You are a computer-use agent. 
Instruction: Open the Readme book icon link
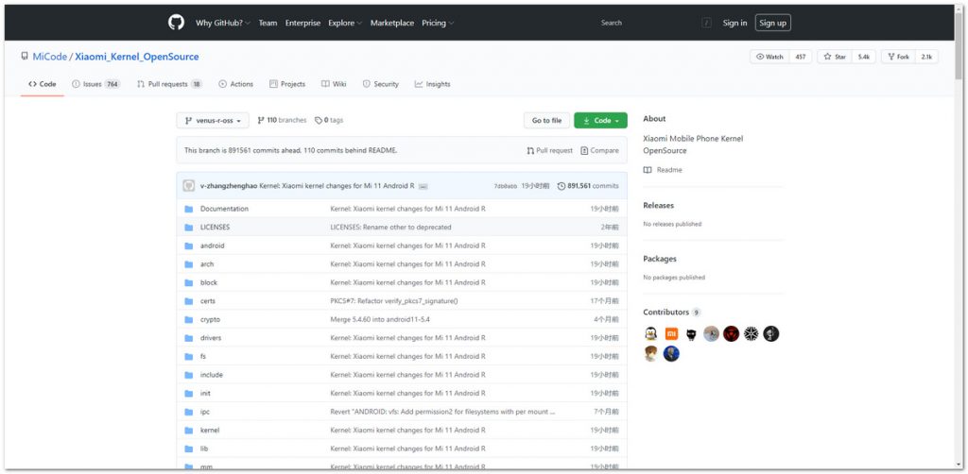point(648,170)
